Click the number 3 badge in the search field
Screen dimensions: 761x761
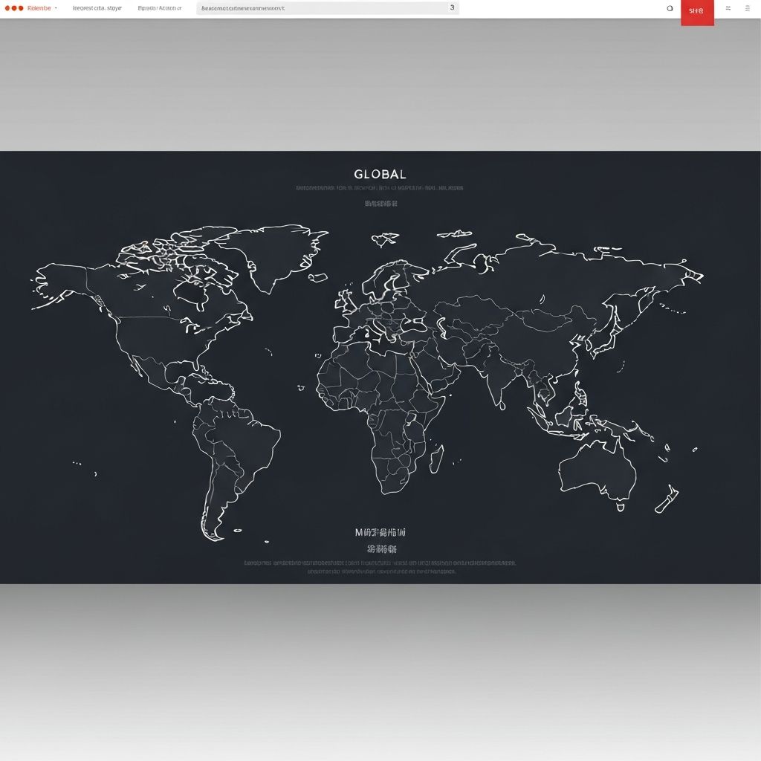coord(452,7)
